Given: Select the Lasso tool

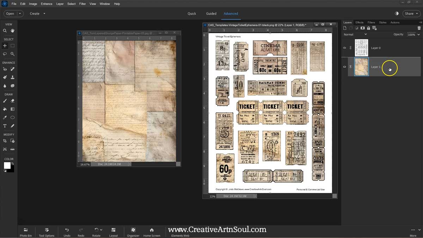Looking at the screenshot, I should (5, 54).
